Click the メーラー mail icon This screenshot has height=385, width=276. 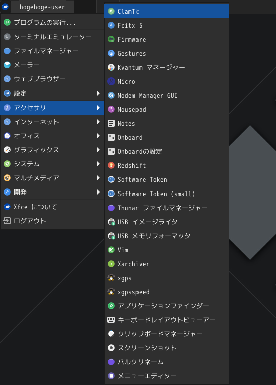click(7, 65)
